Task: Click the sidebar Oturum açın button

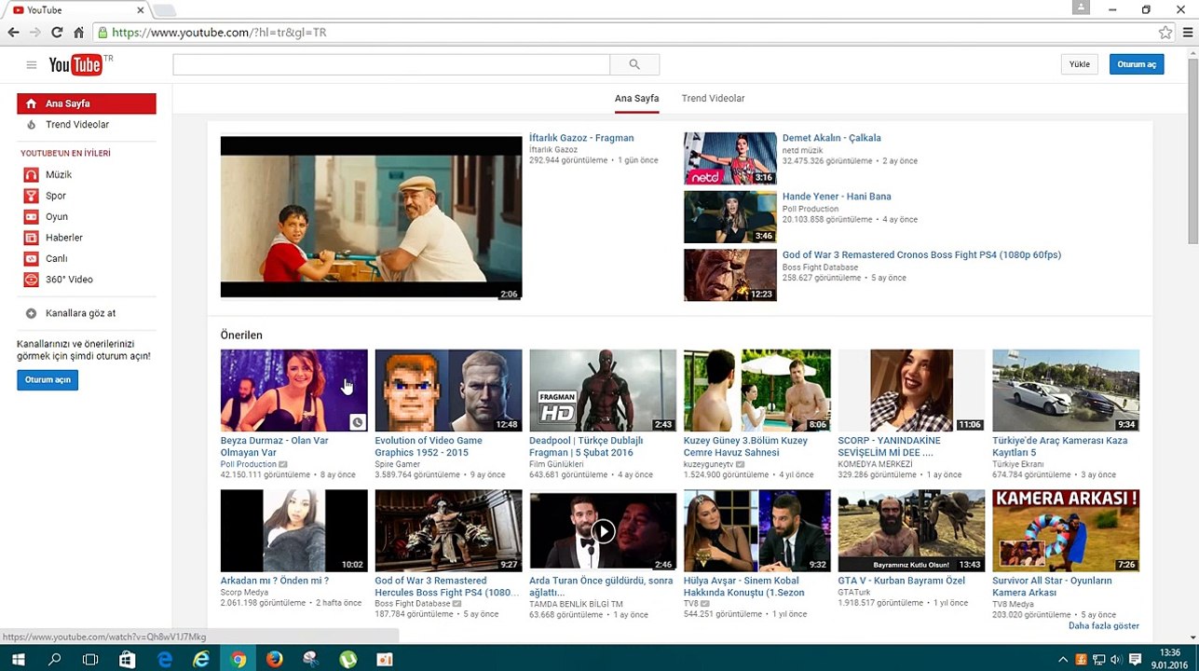Action: click(48, 380)
